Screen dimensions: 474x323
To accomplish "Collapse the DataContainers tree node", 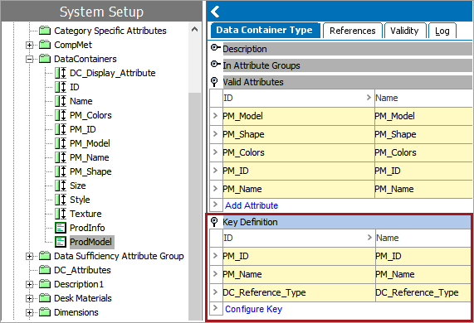I will click(x=29, y=59).
